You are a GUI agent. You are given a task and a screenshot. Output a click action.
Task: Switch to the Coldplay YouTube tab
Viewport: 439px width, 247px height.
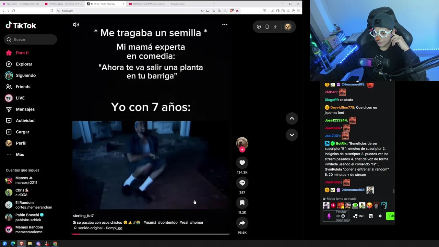pyautogui.click(x=63, y=4)
